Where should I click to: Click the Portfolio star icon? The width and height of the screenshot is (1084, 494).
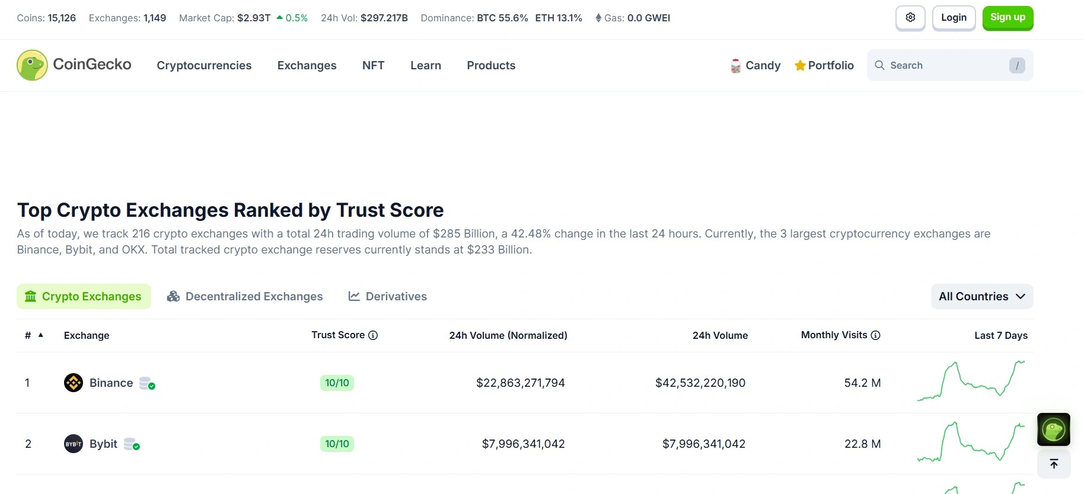(x=800, y=66)
